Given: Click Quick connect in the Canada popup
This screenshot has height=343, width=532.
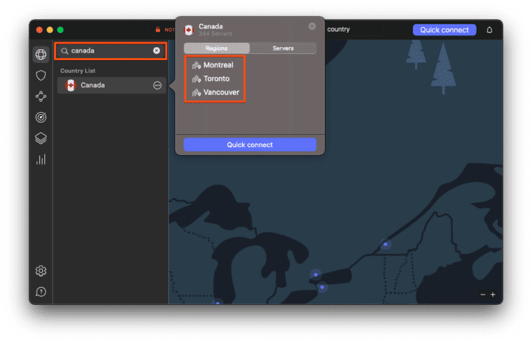Looking at the screenshot, I should point(249,145).
